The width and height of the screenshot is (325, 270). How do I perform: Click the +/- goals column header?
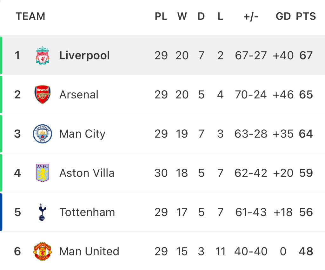tap(251, 16)
